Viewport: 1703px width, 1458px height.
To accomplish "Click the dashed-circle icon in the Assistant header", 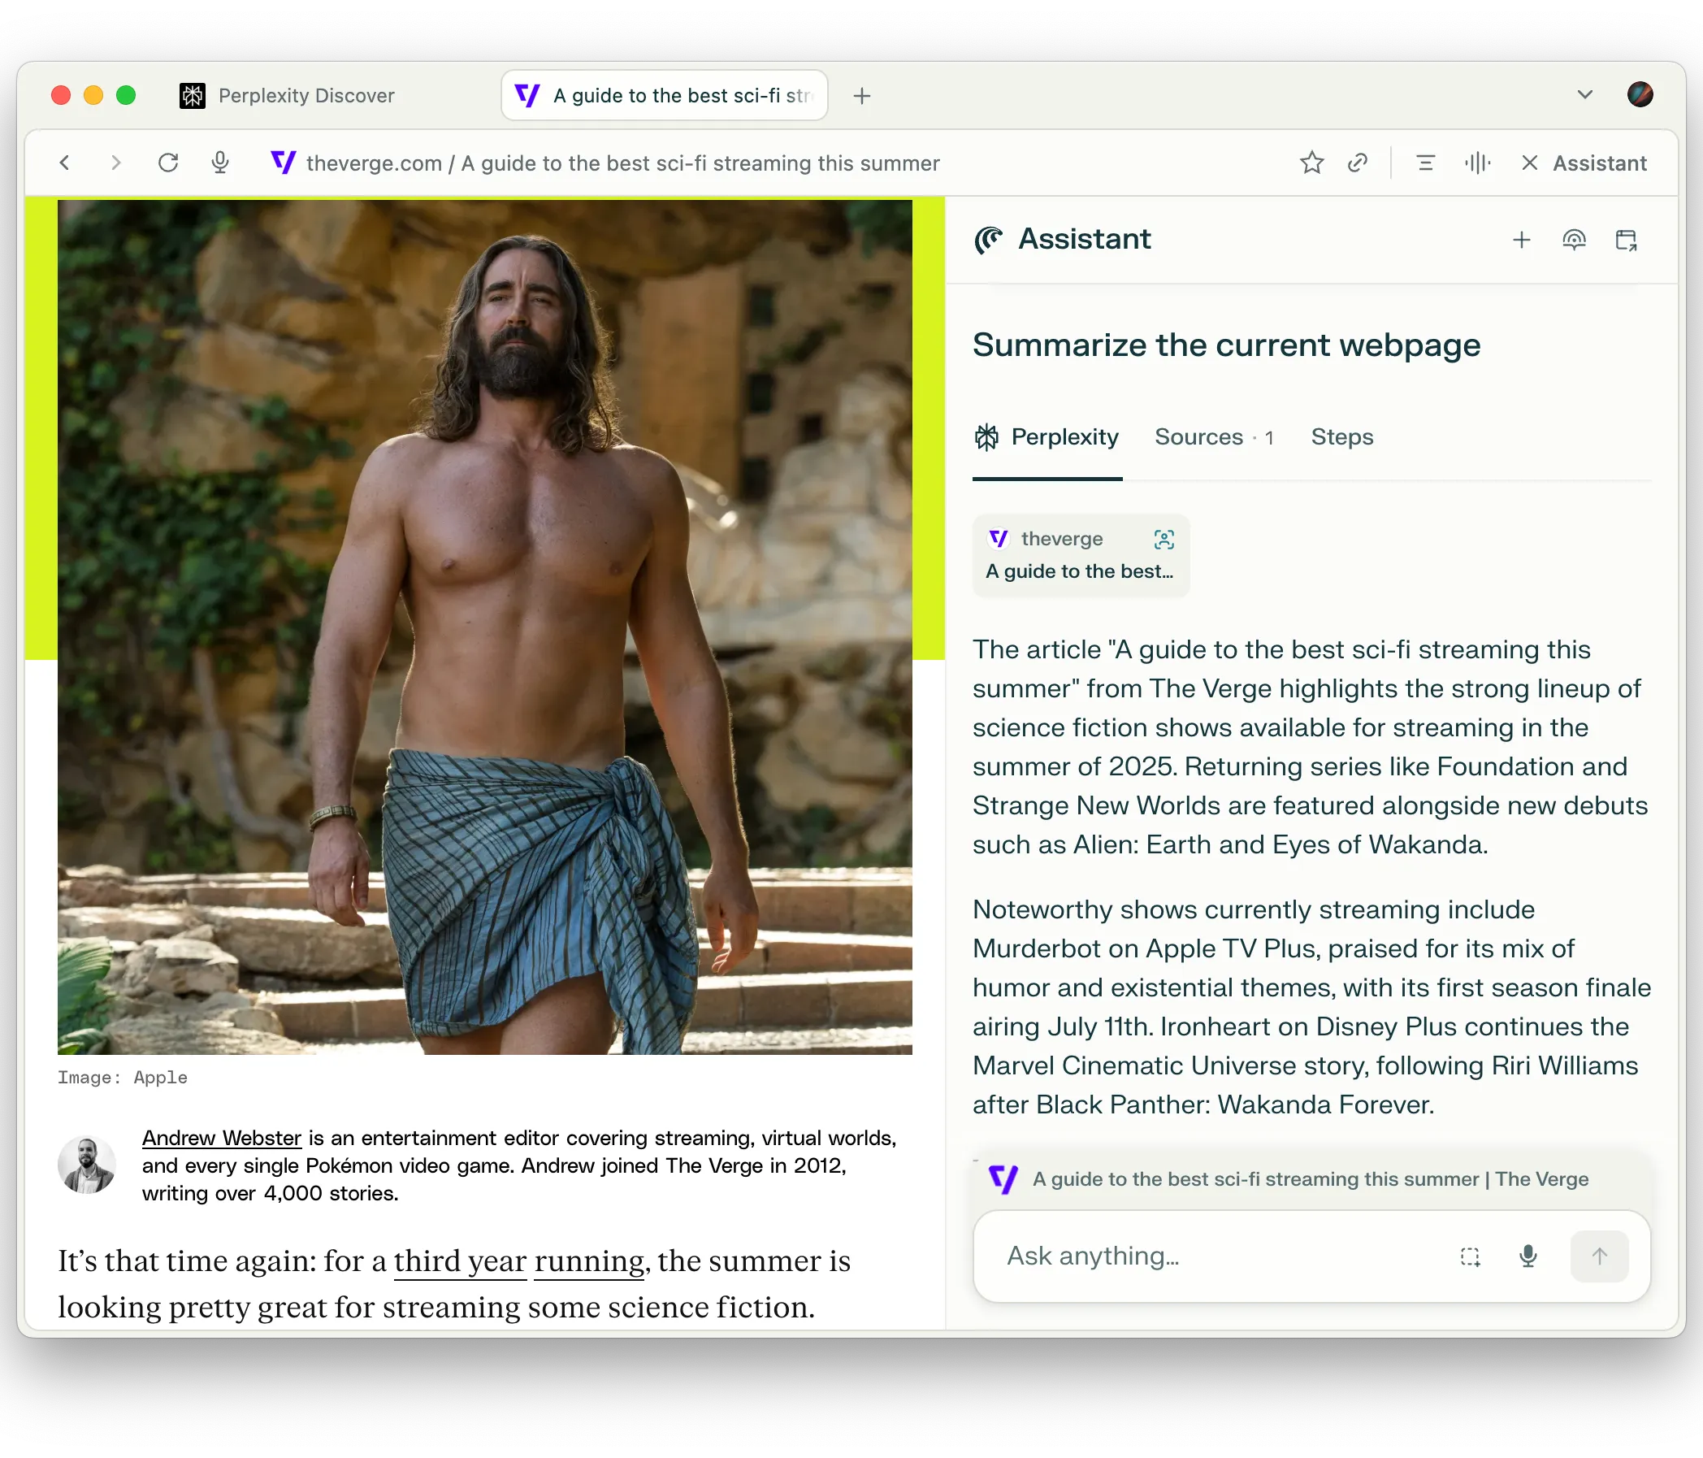I will 1573,240.
